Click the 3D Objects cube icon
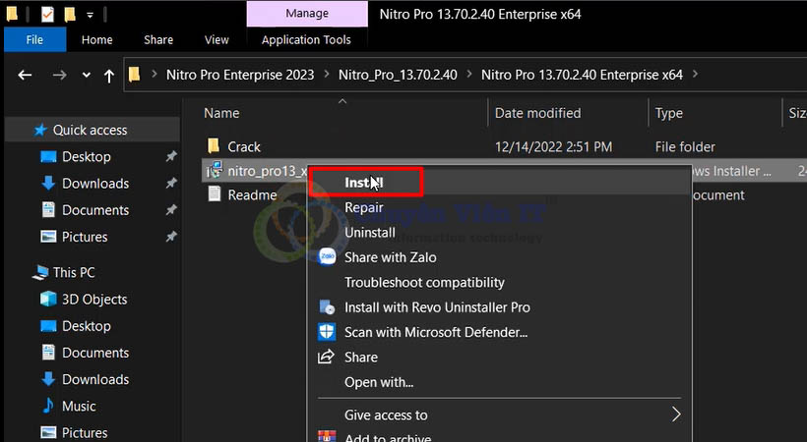The width and height of the screenshot is (807, 442). [x=48, y=299]
